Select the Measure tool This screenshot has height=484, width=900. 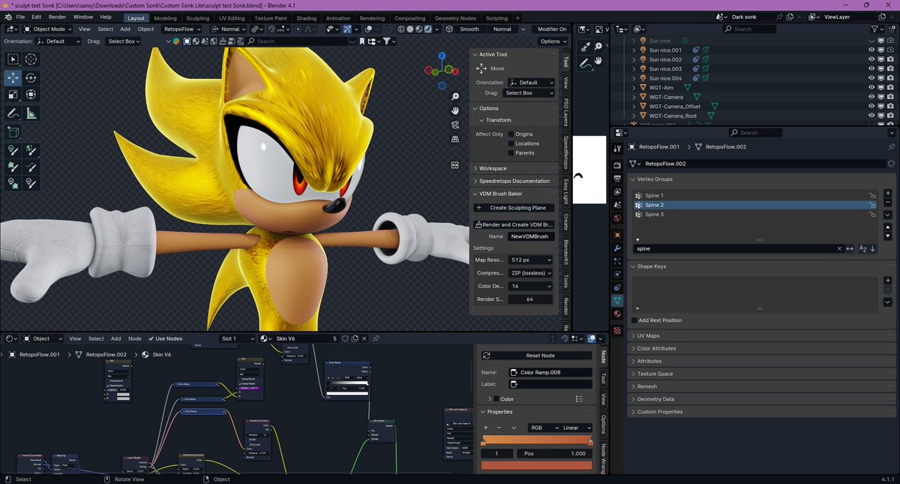(31, 113)
